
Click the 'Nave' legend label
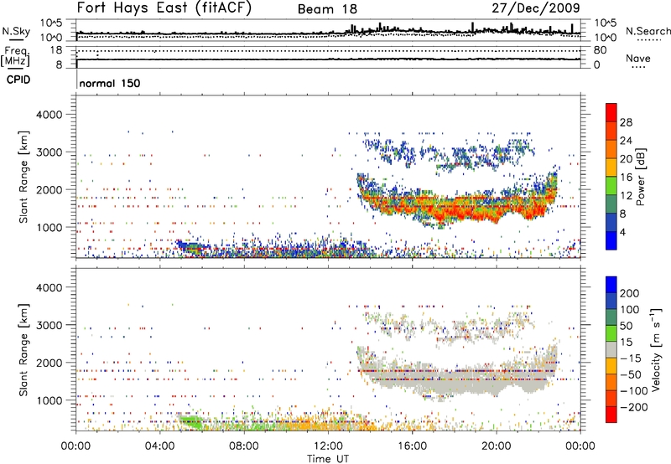(637, 58)
